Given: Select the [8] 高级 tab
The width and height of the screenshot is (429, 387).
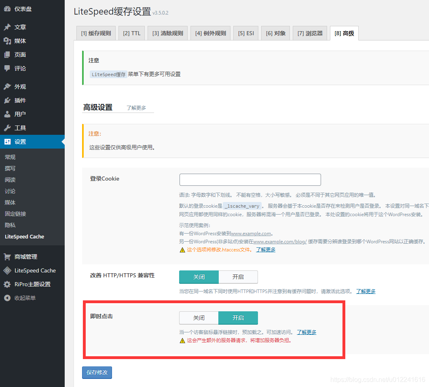Looking at the screenshot, I should (344, 33).
